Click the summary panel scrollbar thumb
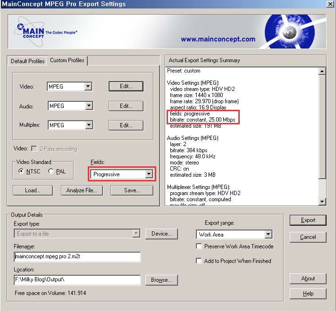 [x=322, y=126]
